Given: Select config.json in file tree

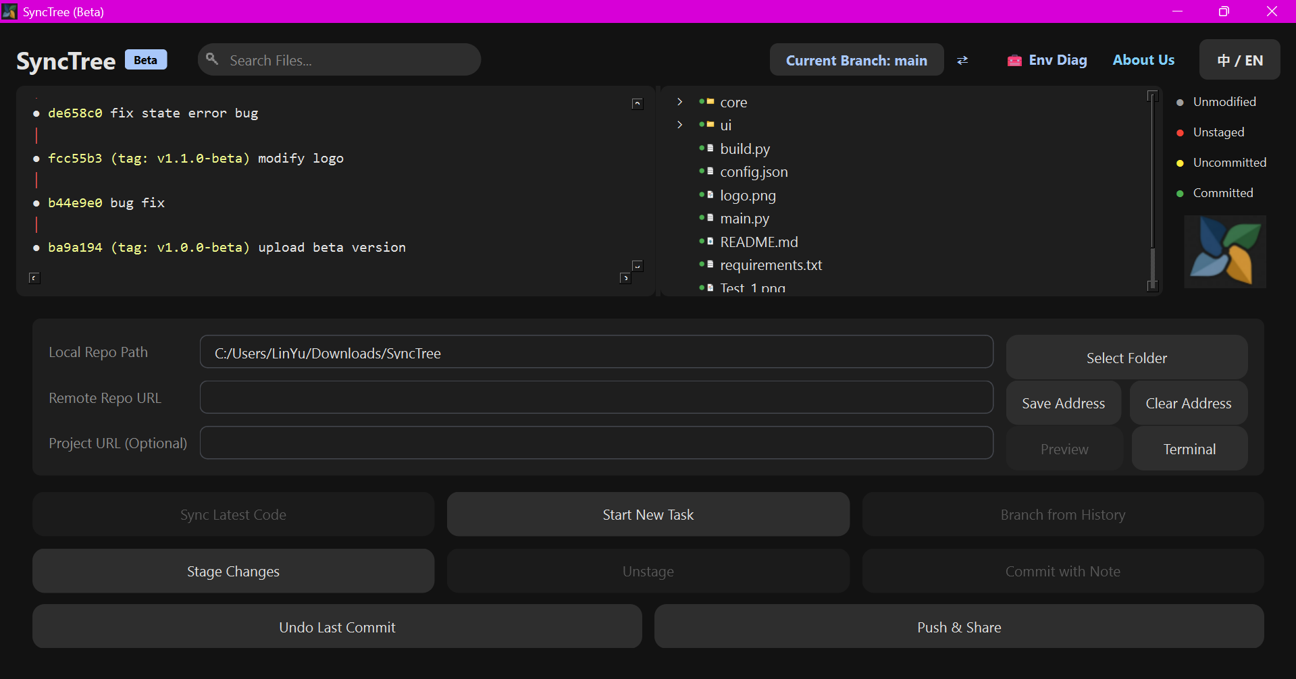Looking at the screenshot, I should click(x=754, y=171).
